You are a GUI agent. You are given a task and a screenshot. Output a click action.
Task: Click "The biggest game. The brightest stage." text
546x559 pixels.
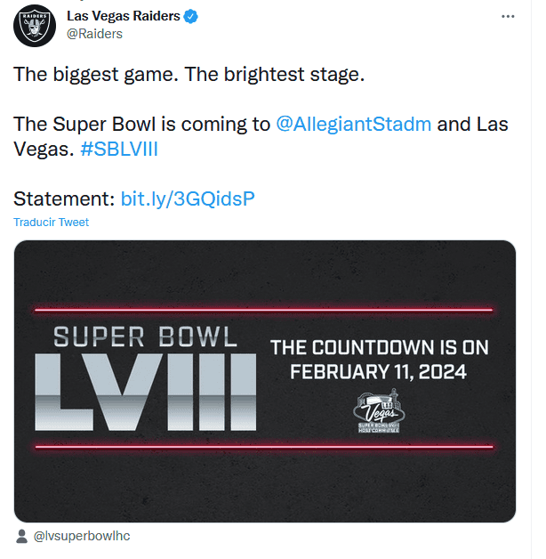click(189, 74)
